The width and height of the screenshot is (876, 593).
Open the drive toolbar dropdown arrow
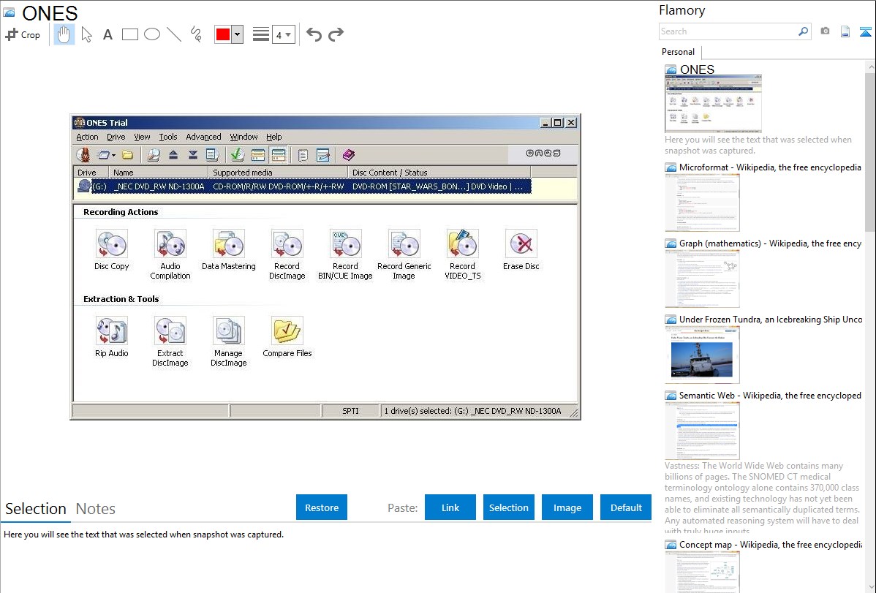coord(113,155)
